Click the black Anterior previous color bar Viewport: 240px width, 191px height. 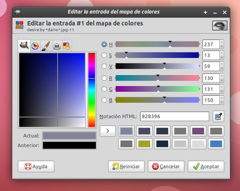click(69, 145)
